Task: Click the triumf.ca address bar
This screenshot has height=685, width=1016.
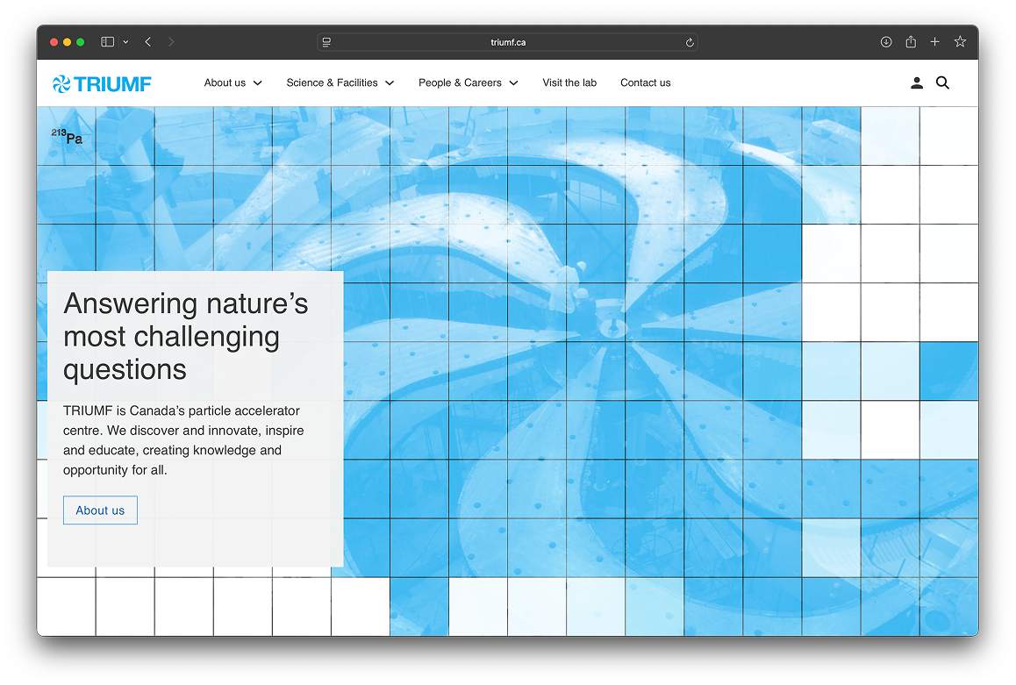Action: [x=508, y=42]
